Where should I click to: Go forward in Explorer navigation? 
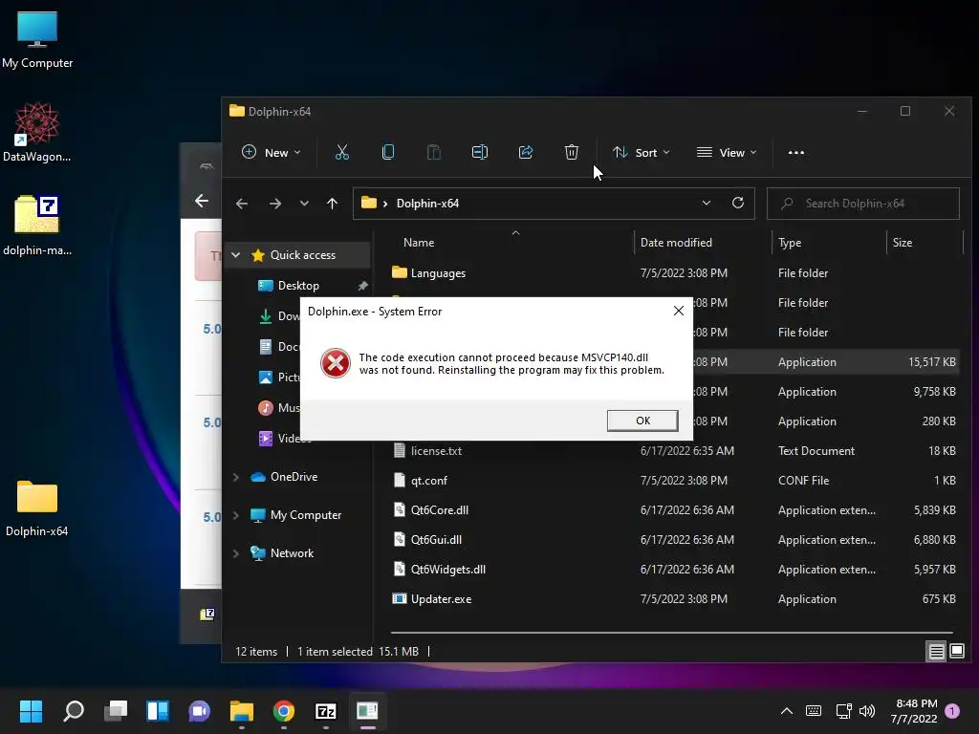(274, 204)
